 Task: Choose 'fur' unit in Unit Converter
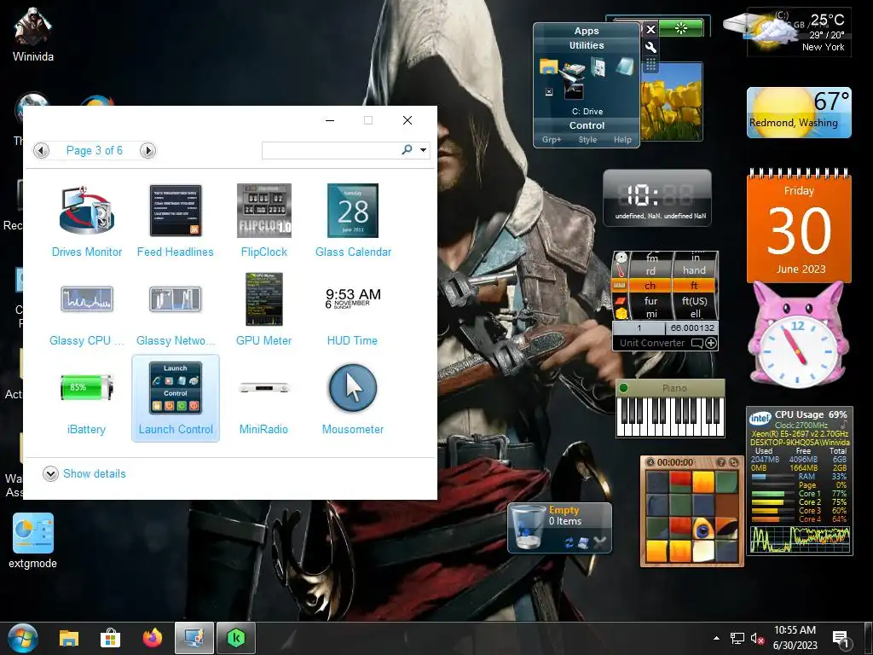coord(650,301)
